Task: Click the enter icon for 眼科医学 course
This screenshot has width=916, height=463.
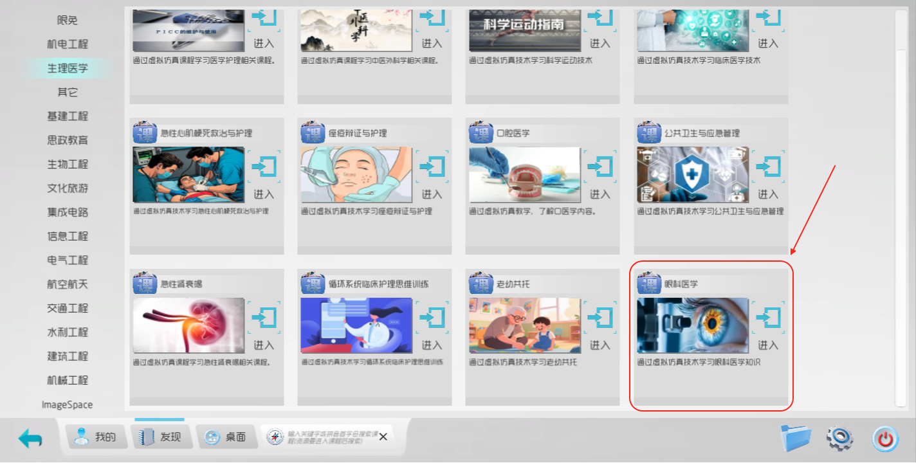Action: (x=767, y=318)
